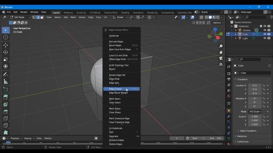This screenshot has width=273, height=153.
Task: Expand Relations panel
Action: tap(242, 136)
